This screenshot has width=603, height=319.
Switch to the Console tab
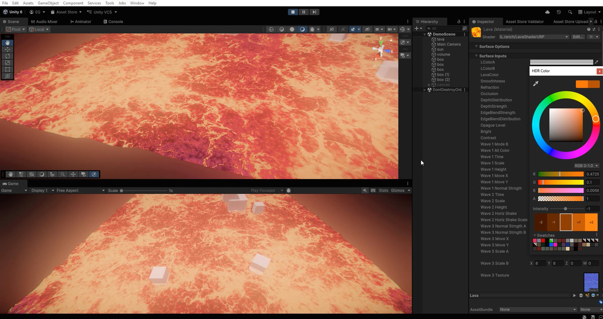[113, 22]
